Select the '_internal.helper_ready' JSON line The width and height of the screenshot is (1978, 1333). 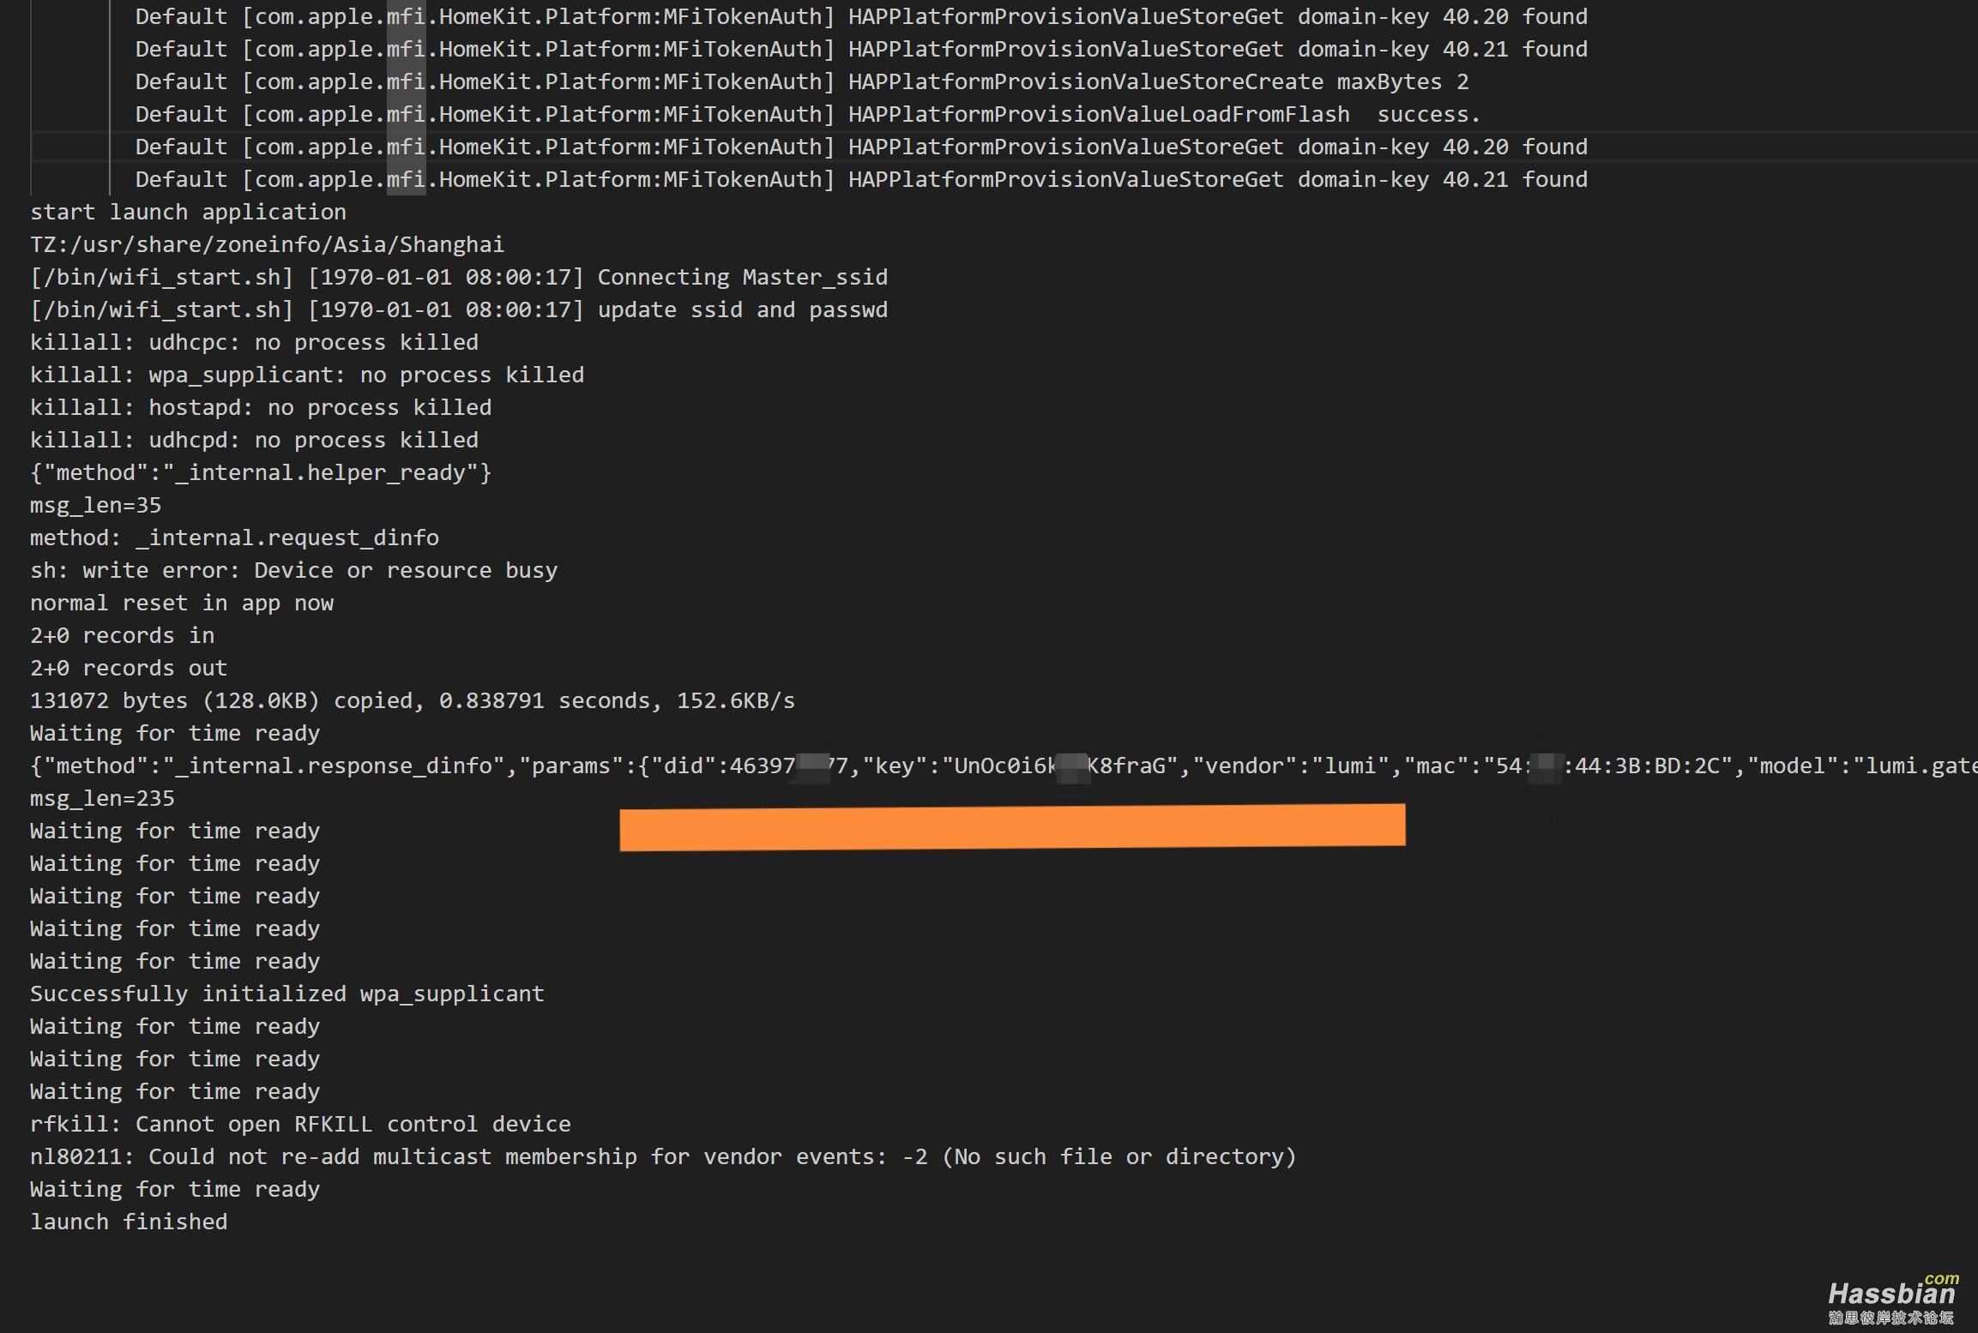click(x=261, y=472)
